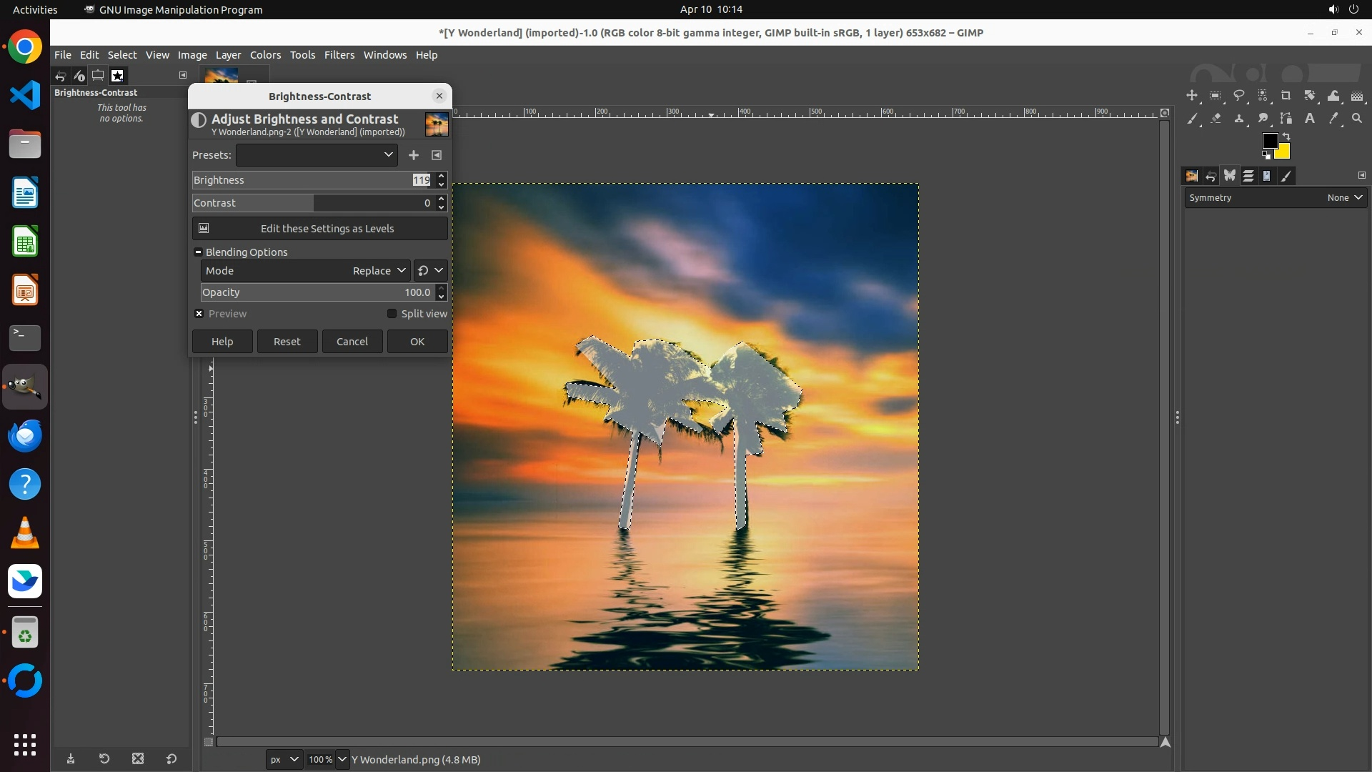
Task: Open the Colors menu
Action: (265, 55)
